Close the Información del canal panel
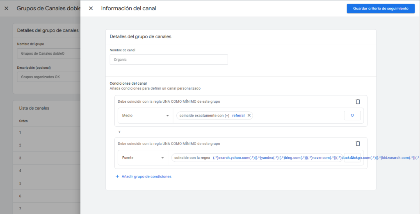Screen dimensions: 420x214 coord(91,9)
